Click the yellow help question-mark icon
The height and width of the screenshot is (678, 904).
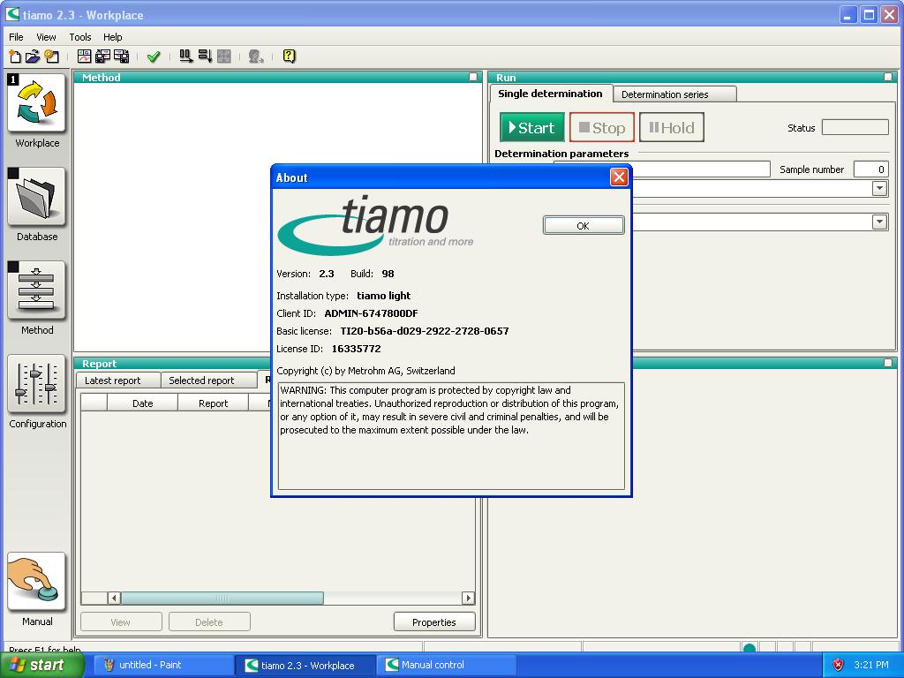pyautogui.click(x=289, y=56)
